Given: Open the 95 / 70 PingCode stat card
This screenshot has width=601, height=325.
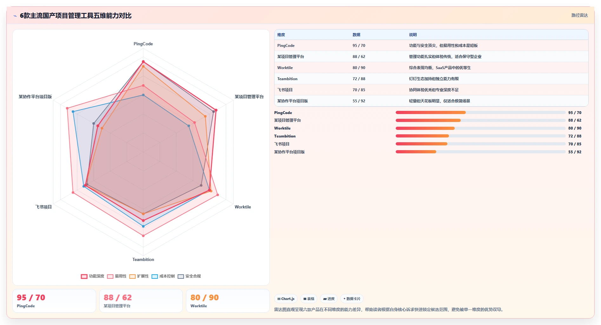Looking at the screenshot, I should (54, 301).
